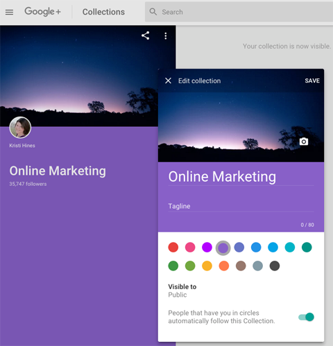Select the orange color swatch
This screenshot has width=333, height=346.
[x=224, y=266]
